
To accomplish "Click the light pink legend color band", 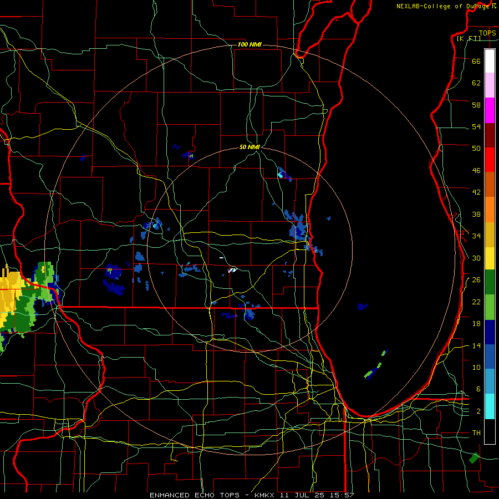I will (x=490, y=85).
